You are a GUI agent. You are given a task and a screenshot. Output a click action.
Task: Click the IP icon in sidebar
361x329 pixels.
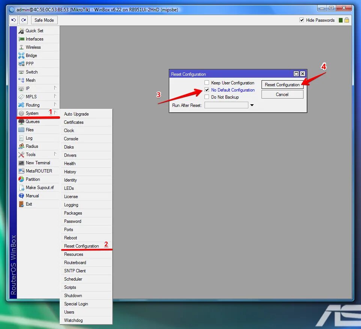tap(21, 89)
